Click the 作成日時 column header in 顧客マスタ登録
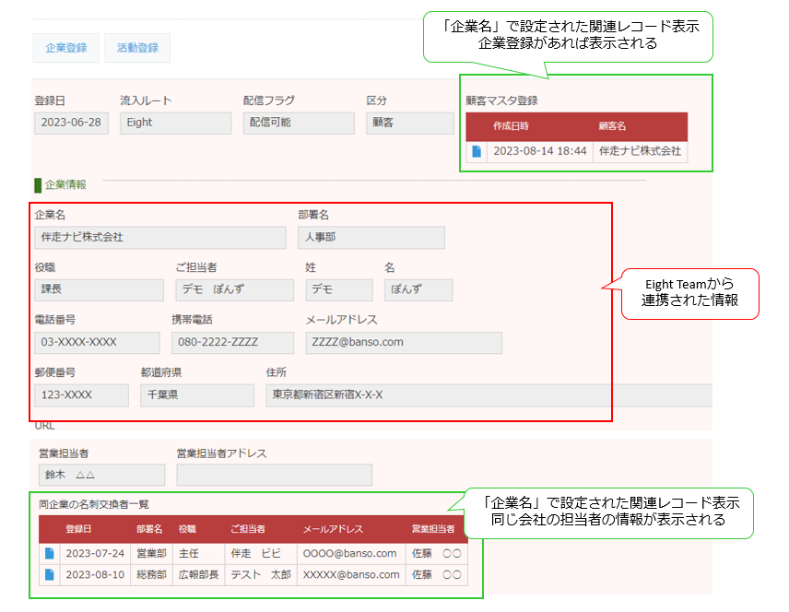 (x=511, y=126)
